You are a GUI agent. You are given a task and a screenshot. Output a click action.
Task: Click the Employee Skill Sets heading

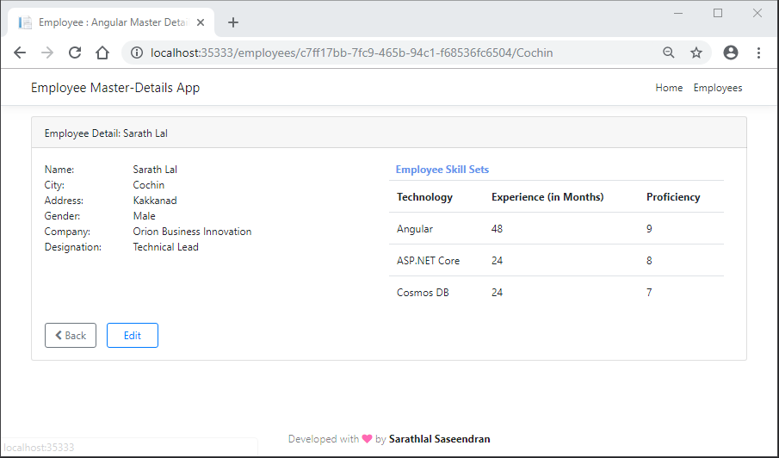click(442, 170)
